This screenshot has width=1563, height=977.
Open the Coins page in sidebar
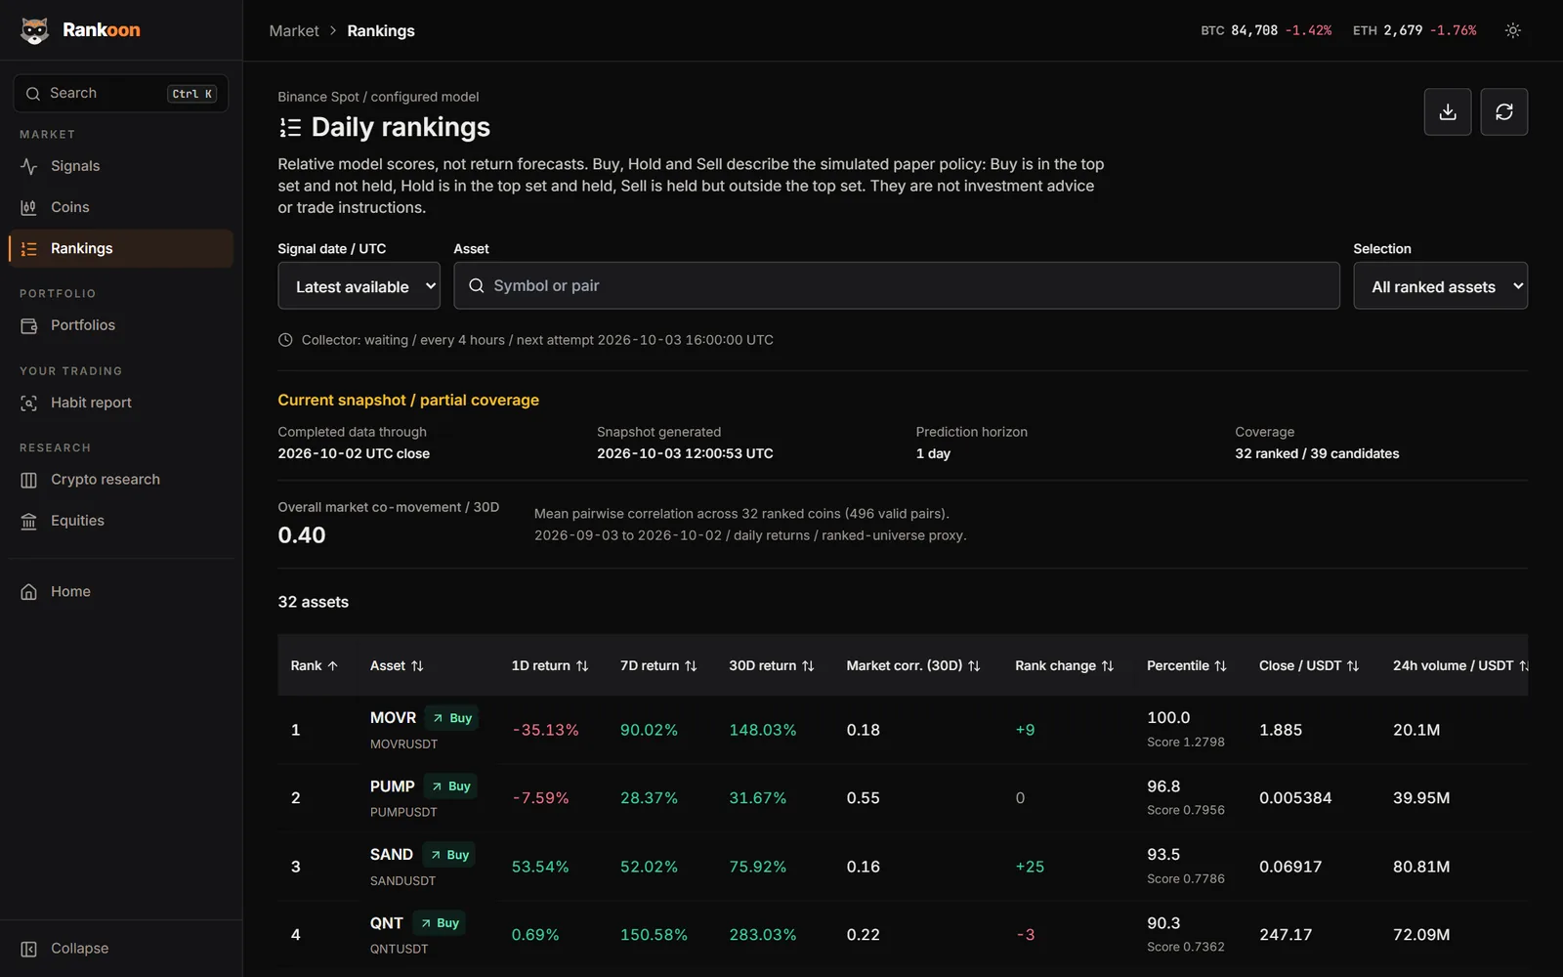coord(121,207)
